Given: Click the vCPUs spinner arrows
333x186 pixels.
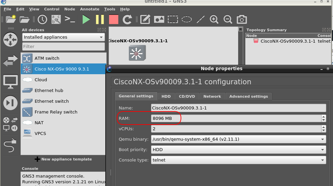Looking at the screenshot, I should coord(324,129).
